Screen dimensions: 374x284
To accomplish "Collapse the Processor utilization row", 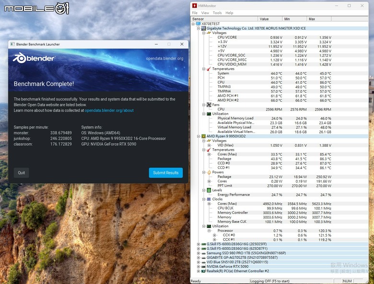I will click(x=209, y=231).
